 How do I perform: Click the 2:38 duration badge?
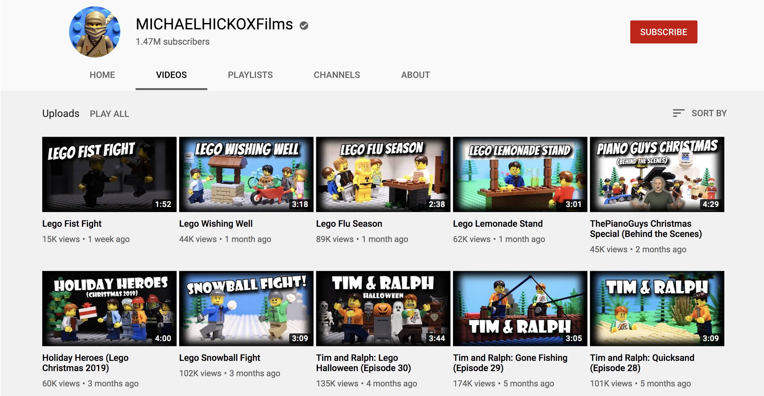[x=437, y=204]
